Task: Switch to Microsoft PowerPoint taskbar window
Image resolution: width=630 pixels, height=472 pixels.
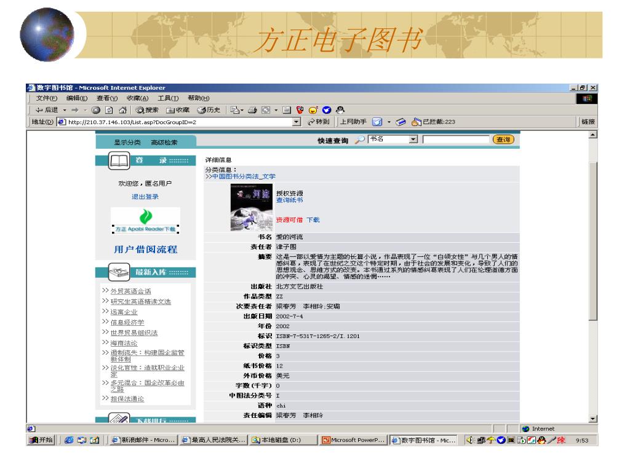Action: tap(354, 440)
